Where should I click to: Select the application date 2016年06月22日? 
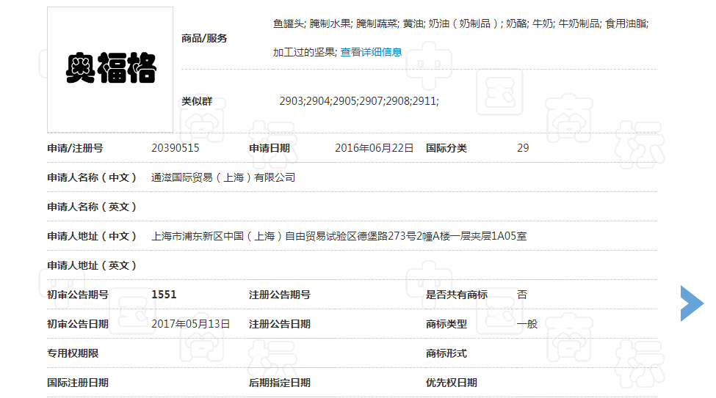point(374,148)
